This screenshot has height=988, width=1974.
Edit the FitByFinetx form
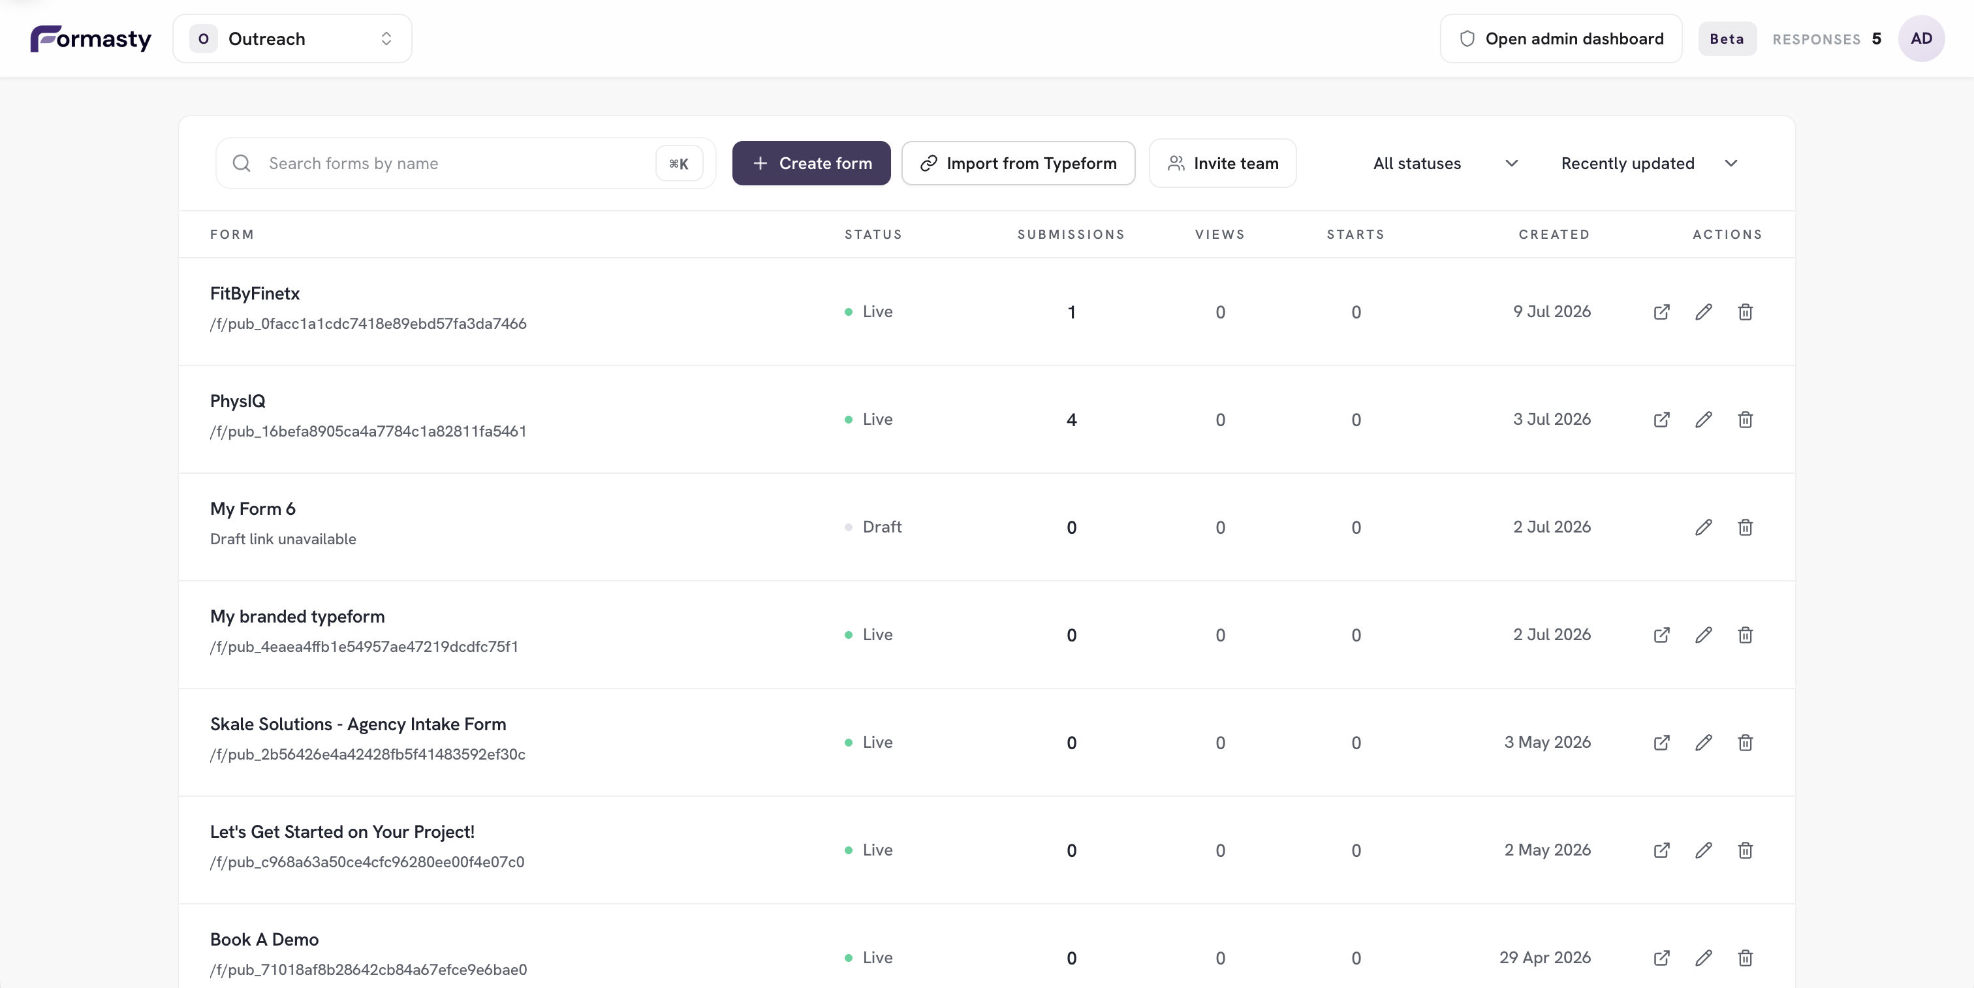click(1704, 312)
